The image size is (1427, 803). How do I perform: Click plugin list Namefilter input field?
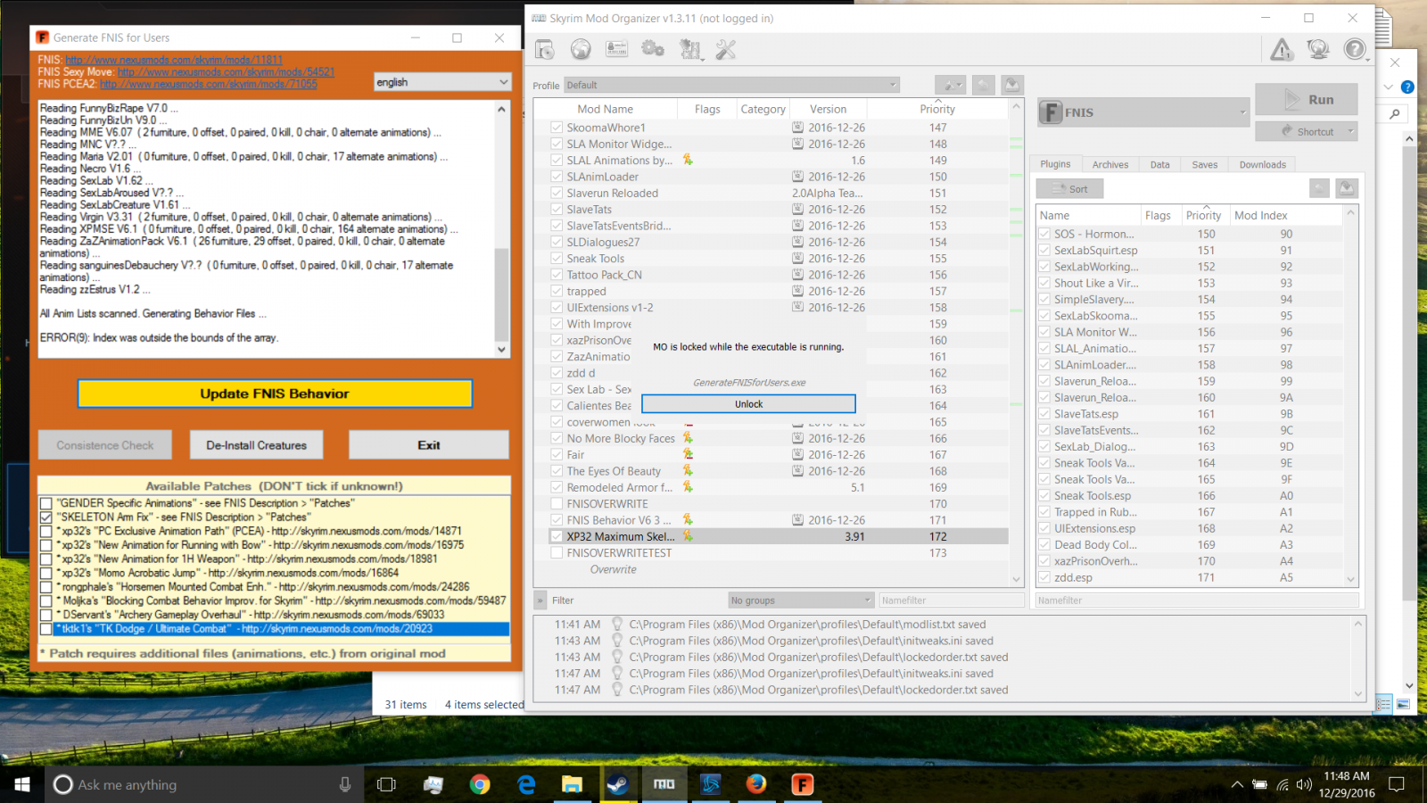1198,600
